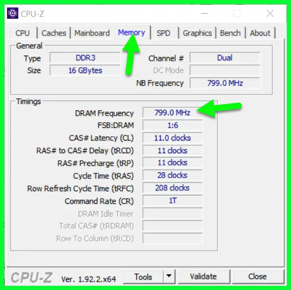The width and height of the screenshot is (291, 290).
Task: Click the tRCD 11 clocks value
Action: [x=172, y=150]
